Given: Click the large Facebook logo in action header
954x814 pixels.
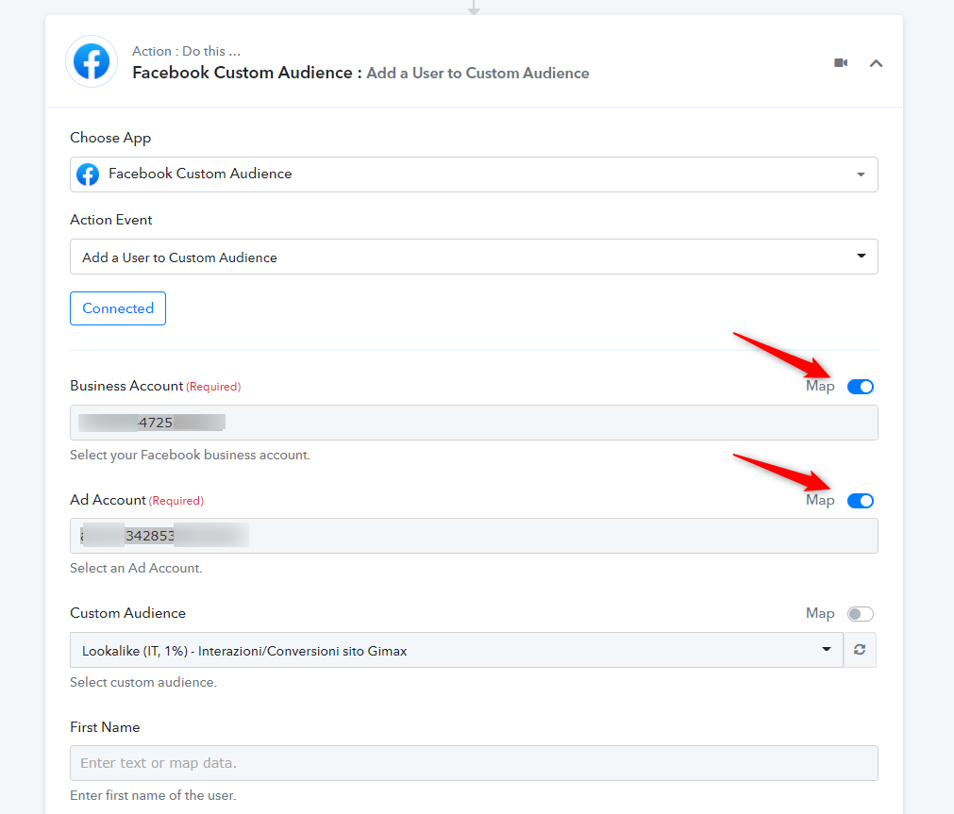Looking at the screenshot, I should click(x=92, y=62).
